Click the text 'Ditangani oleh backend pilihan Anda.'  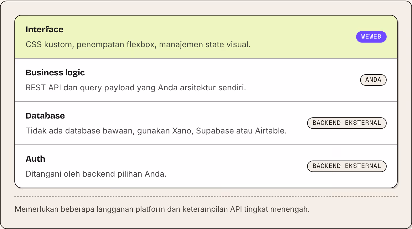[x=96, y=174]
